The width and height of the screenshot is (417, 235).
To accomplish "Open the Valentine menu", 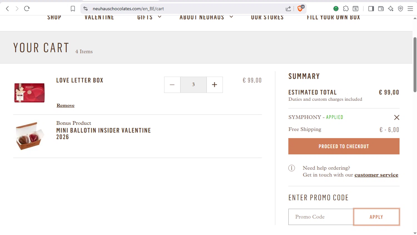I will [x=99, y=17].
